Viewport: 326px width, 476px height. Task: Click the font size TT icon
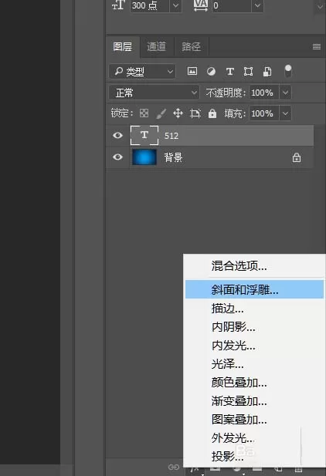click(x=118, y=5)
